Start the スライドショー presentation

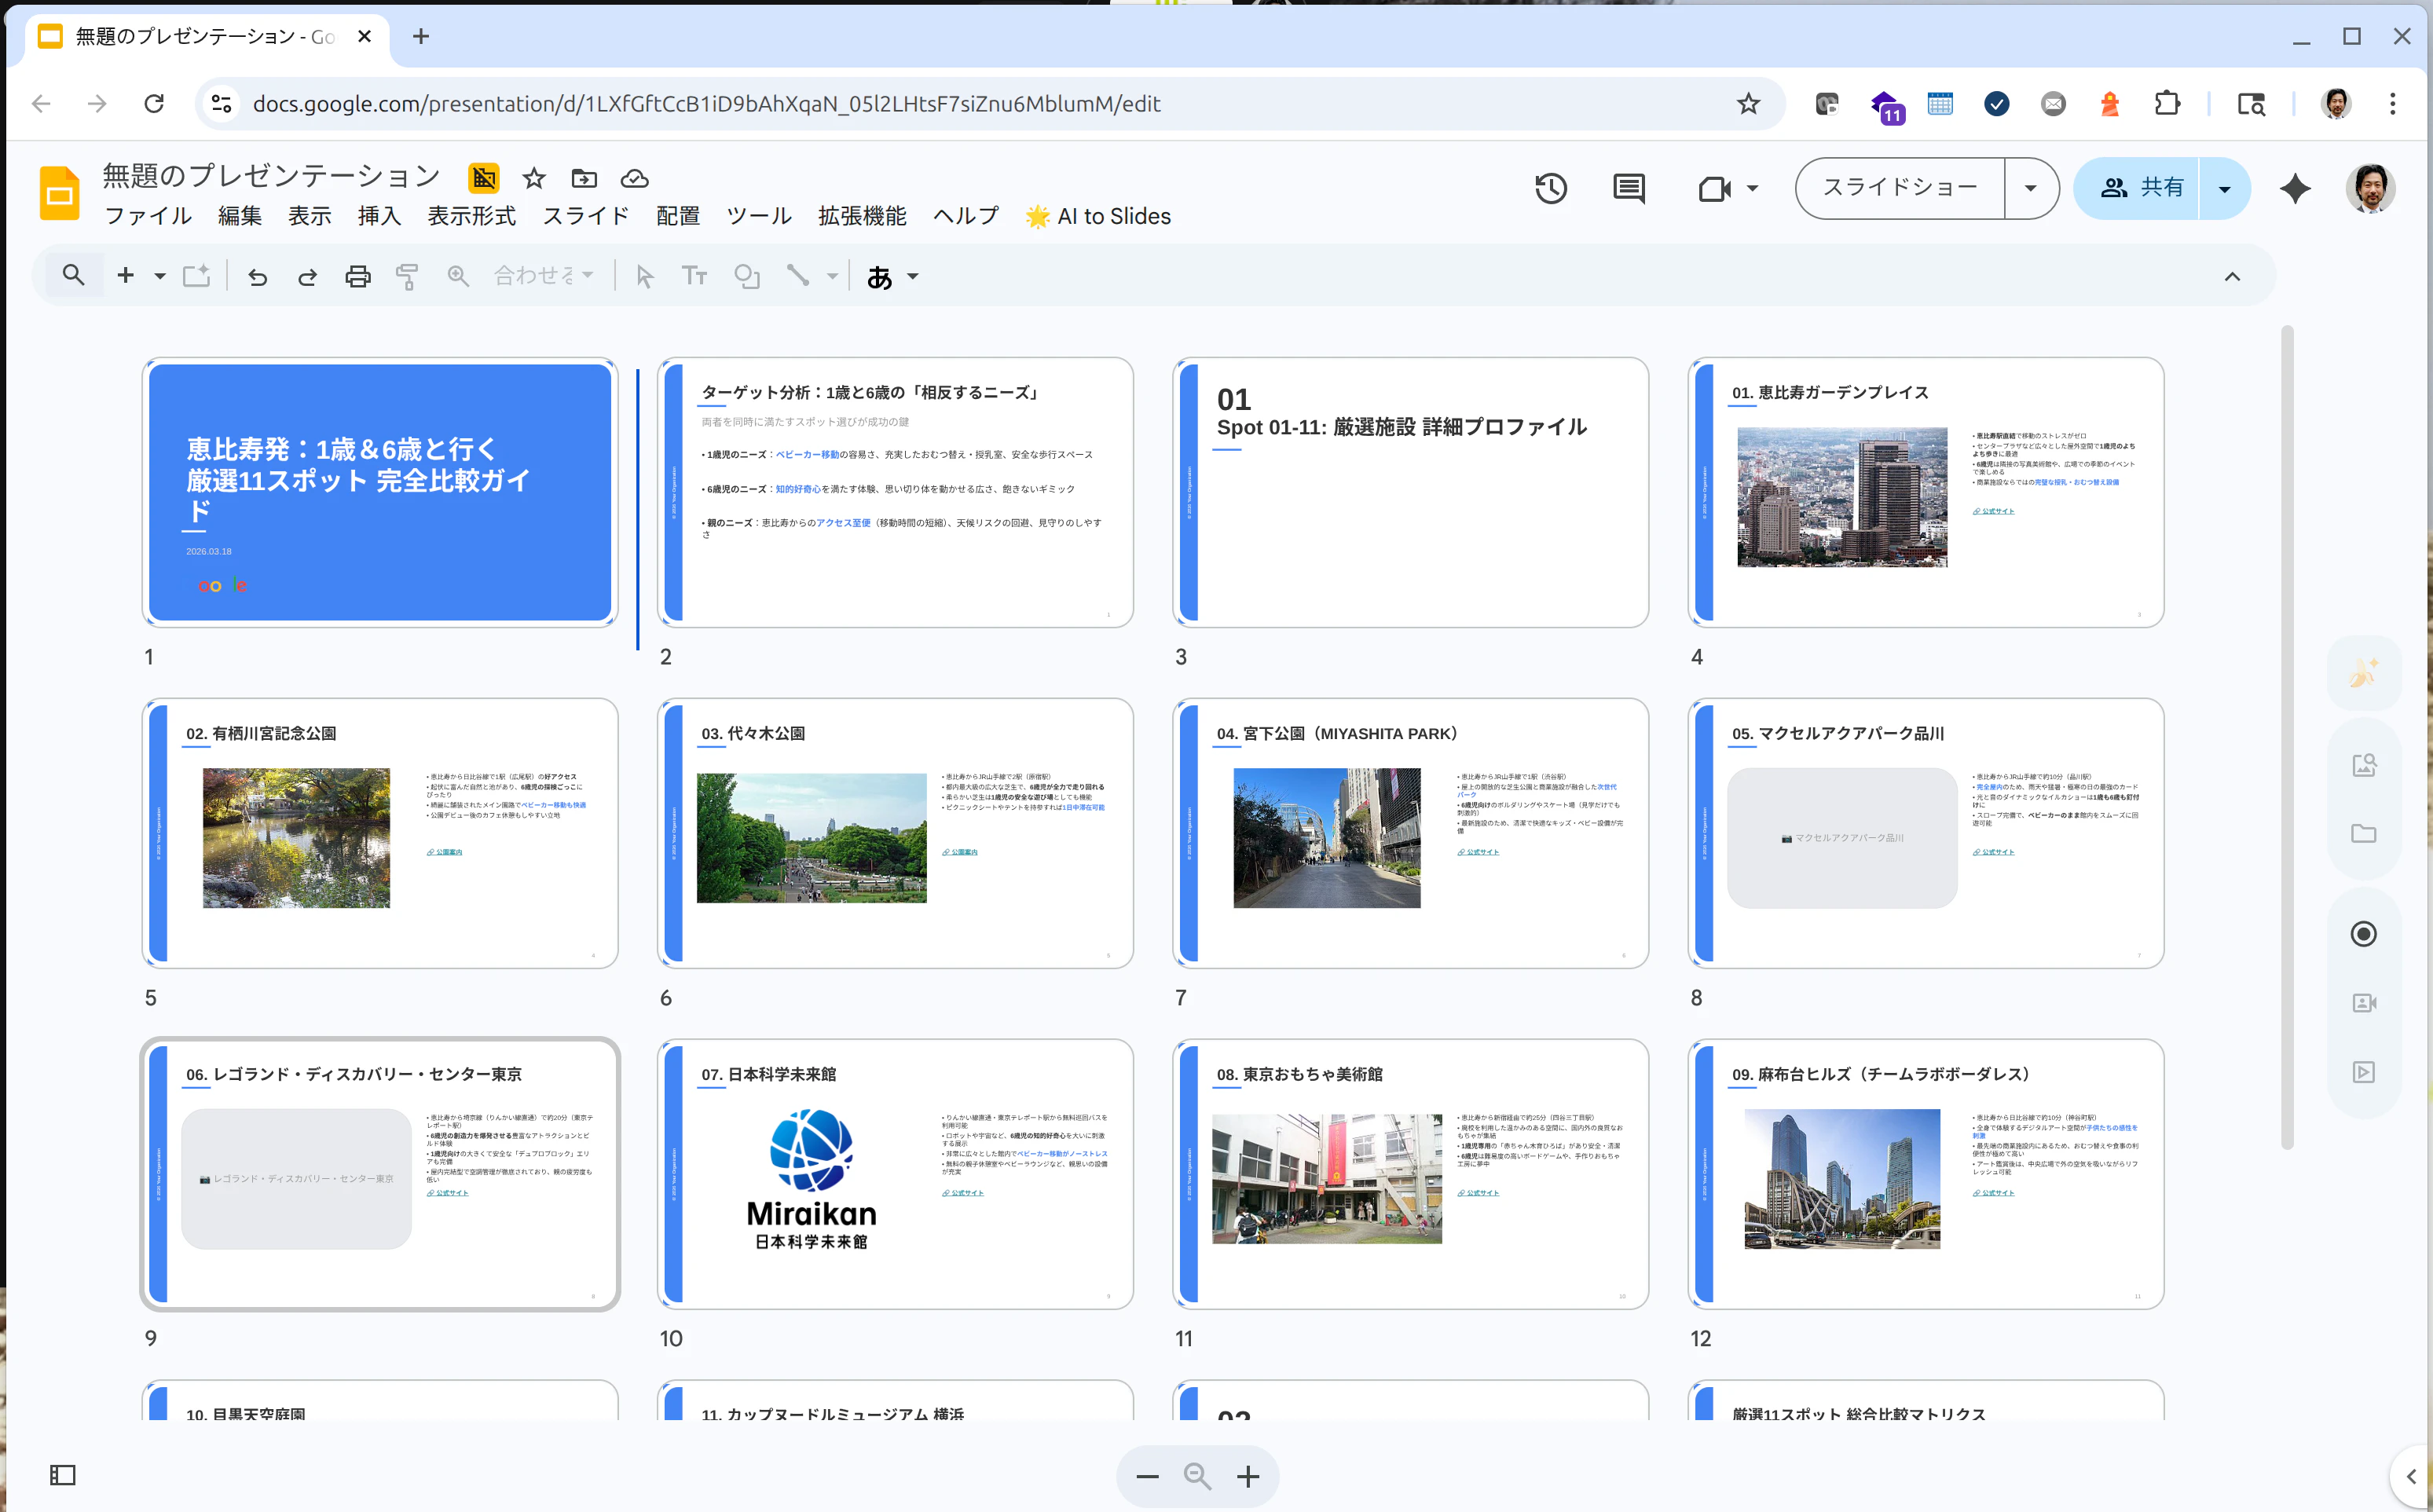[x=1900, y=188]
